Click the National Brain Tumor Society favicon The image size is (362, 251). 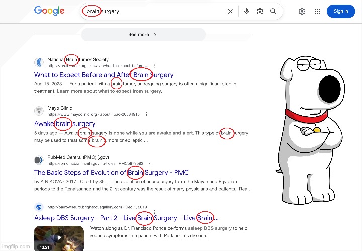39,62
